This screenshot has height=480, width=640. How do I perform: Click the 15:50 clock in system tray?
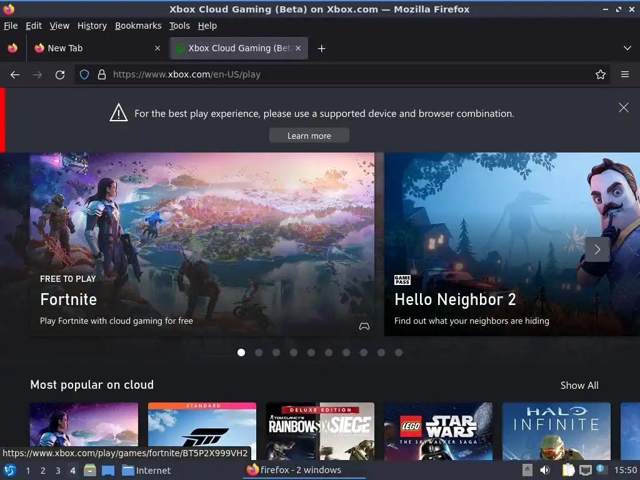(626, 471)
